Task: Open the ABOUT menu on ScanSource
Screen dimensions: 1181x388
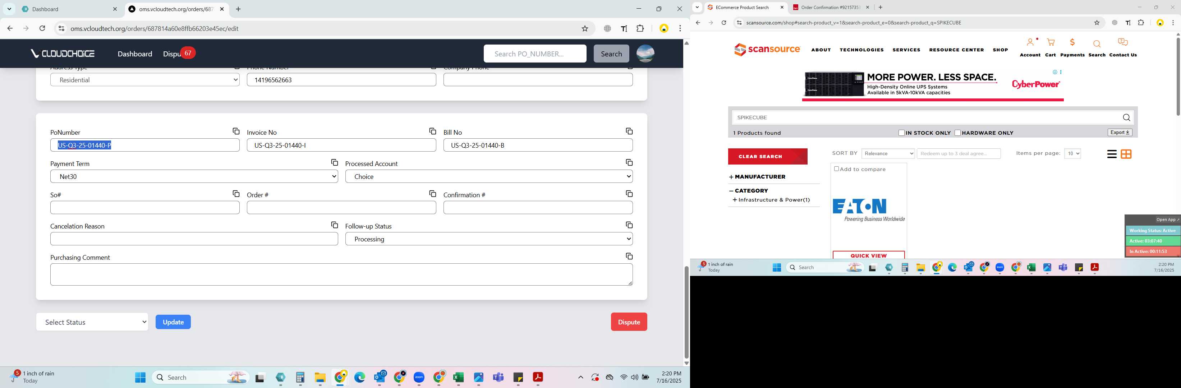Action: tap(821, 50)
